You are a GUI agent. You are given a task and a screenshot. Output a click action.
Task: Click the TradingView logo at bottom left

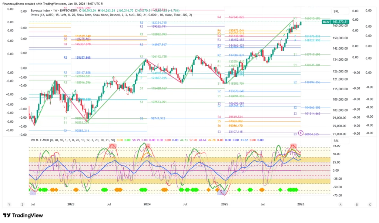click(x=23, y=216)
